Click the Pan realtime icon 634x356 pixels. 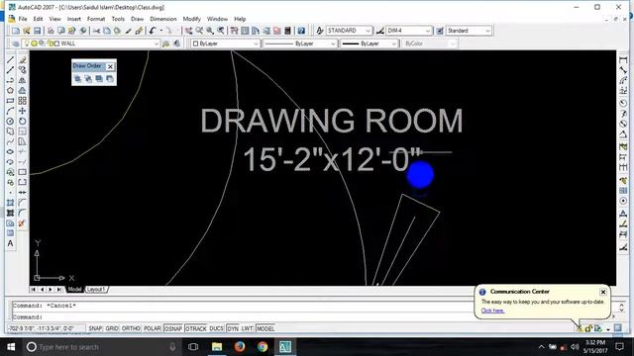tap(188, 31)
